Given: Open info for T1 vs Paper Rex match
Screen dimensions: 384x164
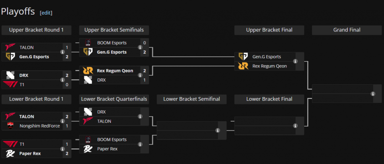Looking at the screenshot, I should (x=62, y=149).
